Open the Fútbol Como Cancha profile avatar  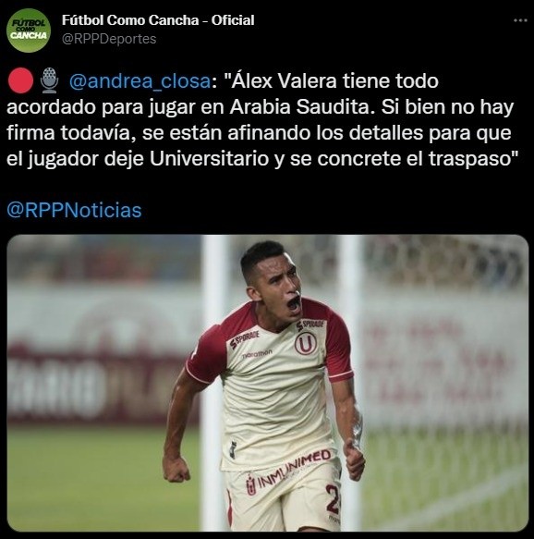29,31
